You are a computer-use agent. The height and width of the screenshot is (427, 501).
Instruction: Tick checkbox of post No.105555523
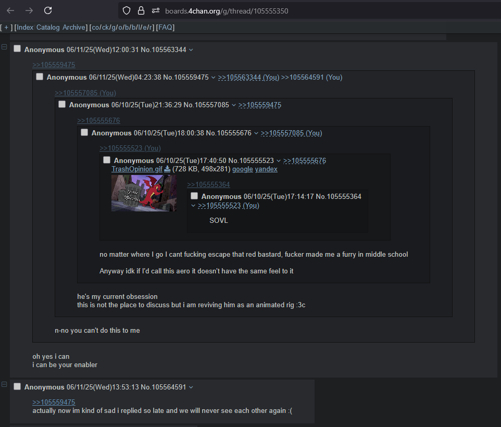[x=107, y=160]
